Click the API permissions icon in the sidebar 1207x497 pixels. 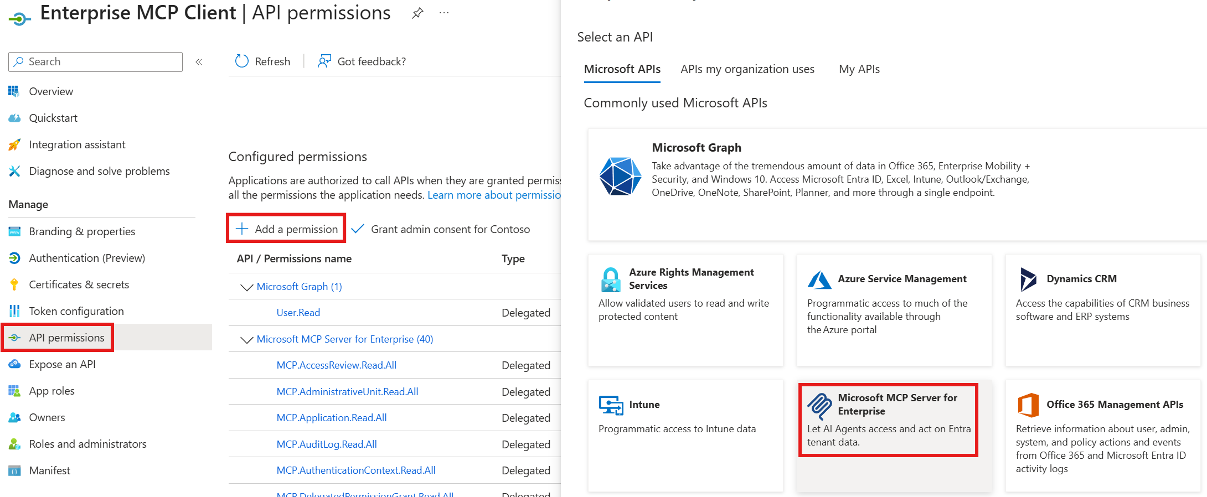click(x=14, y=338)
